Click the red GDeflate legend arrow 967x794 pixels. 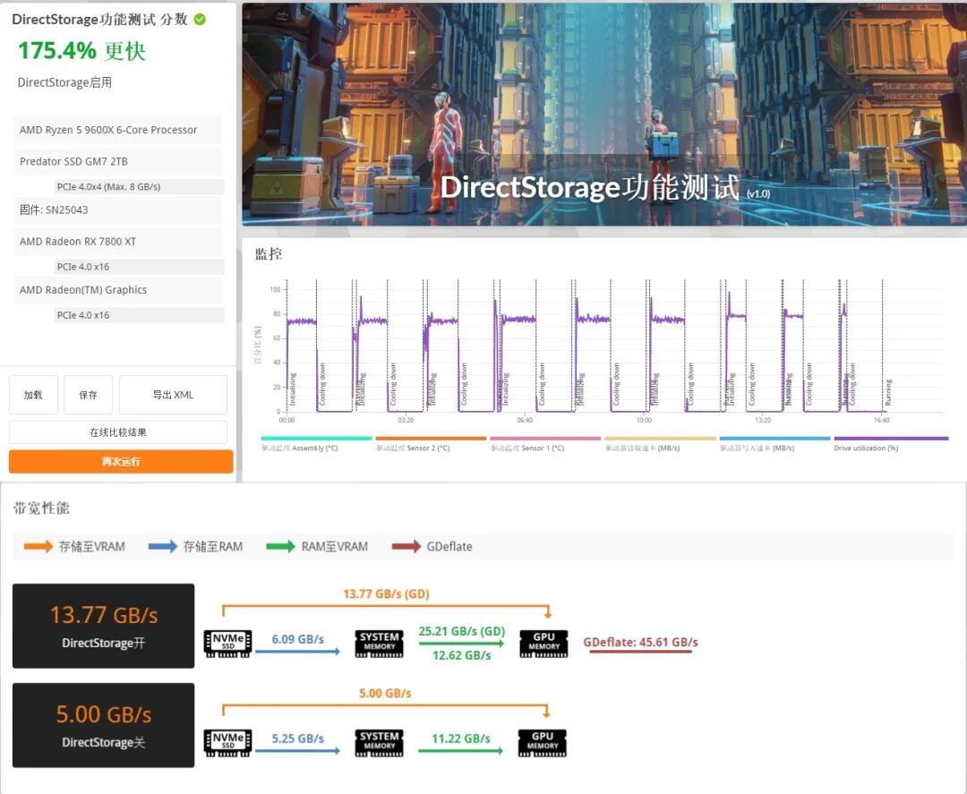pyautogui.click(x=406, y=546)
